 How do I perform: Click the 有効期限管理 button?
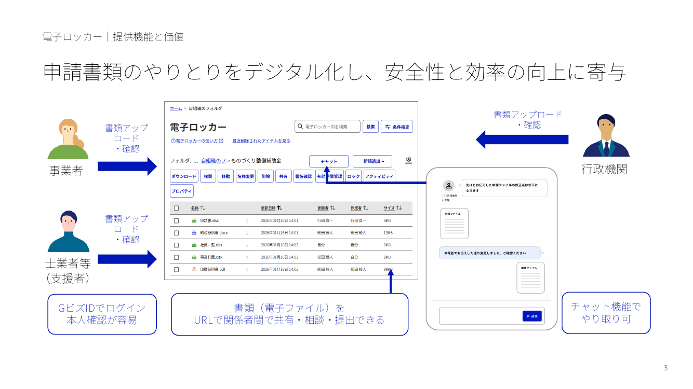329,176
